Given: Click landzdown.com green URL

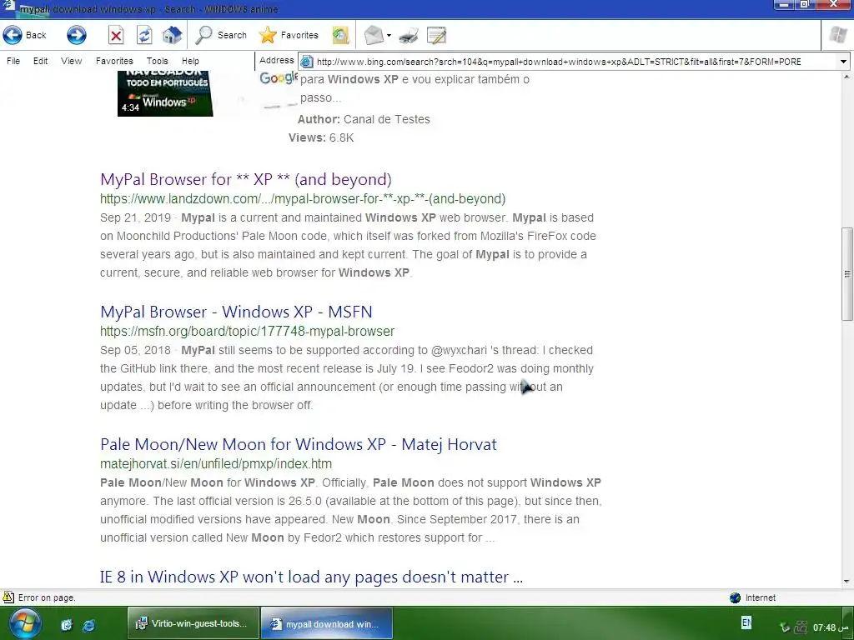Looking at the screenshot, I should [303, 198].
